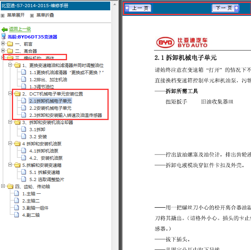Open the 1.2排出、加注机油 page
The height and width of the screenshot is (250, 251).
48,80
